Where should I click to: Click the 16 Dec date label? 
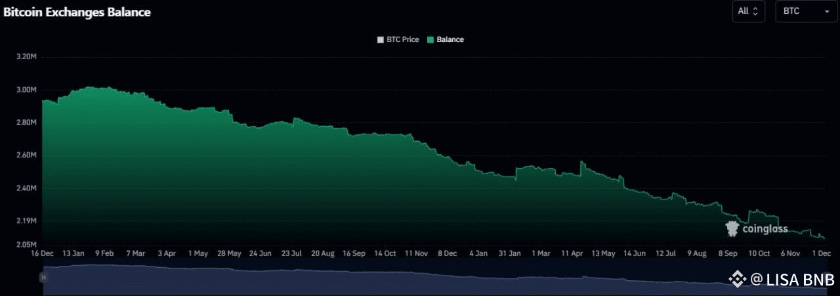click(42, 253)
